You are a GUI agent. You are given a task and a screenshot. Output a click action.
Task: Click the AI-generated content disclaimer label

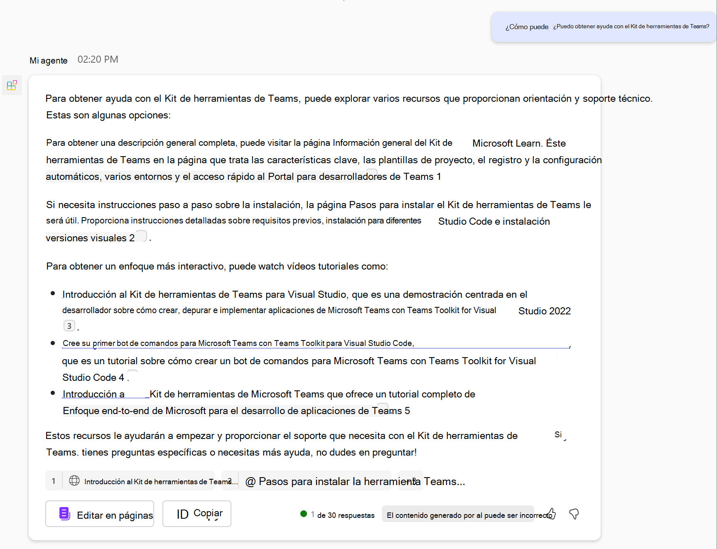pyautogui.click(x=458, y=515)
